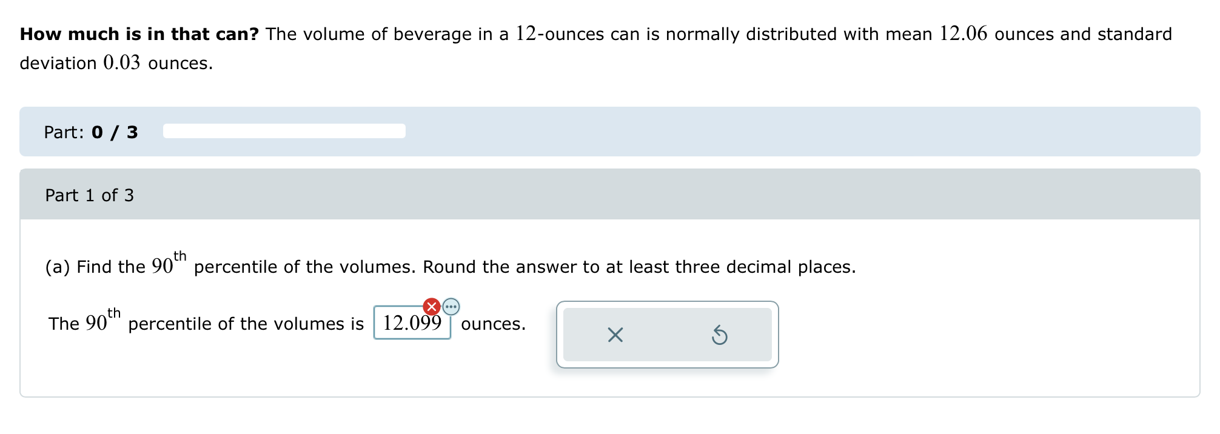Click the gray answer-tools panel
The height and width of the screenshot is (434, 1220).
click(x=667, y=335)
